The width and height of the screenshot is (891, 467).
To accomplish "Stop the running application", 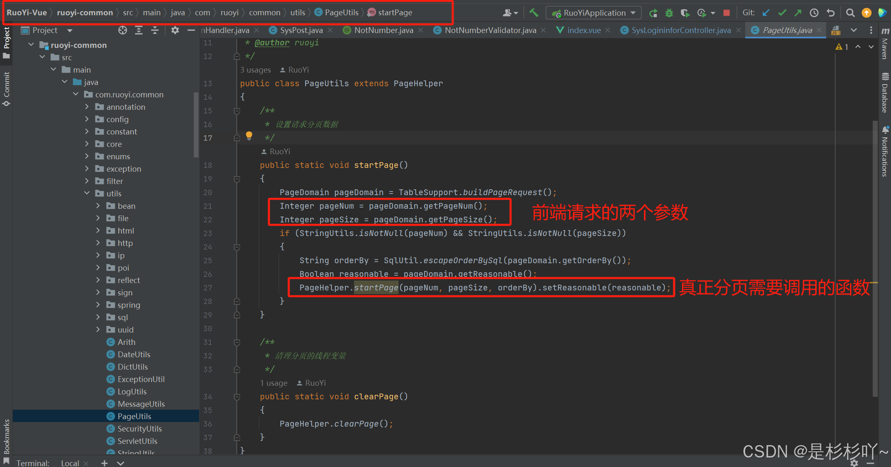I will tap(726, 13).
